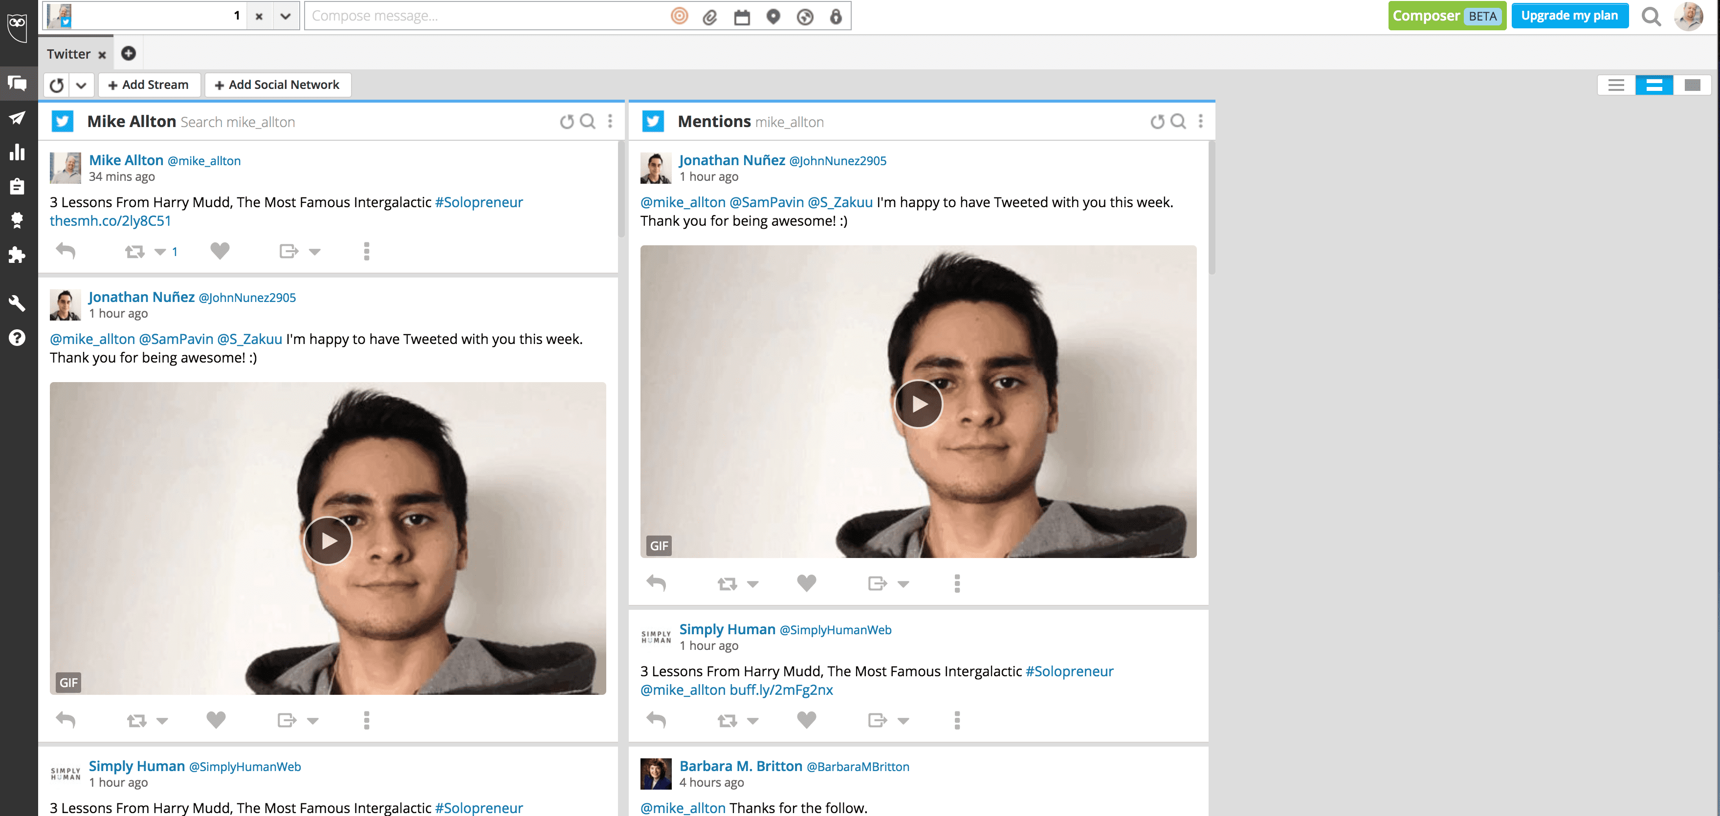Switch to compact stream view toggle
This screenshot has width=1720, height=816.
[1616, 85]
